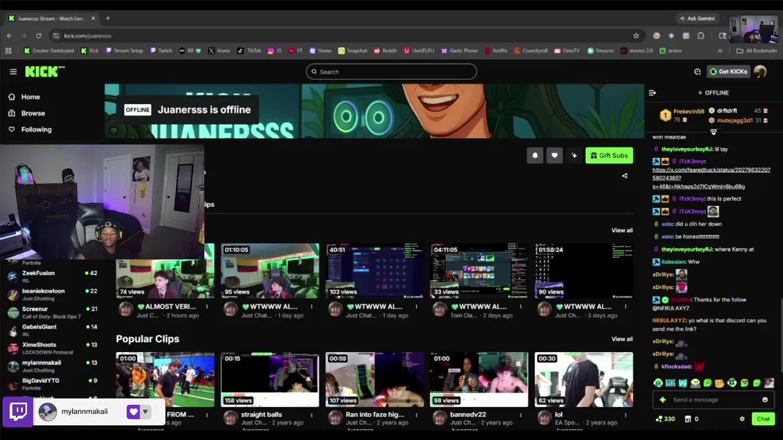Open ZeekFusion channel in sidebar
783x440 pixels.
tap(52, 276)
